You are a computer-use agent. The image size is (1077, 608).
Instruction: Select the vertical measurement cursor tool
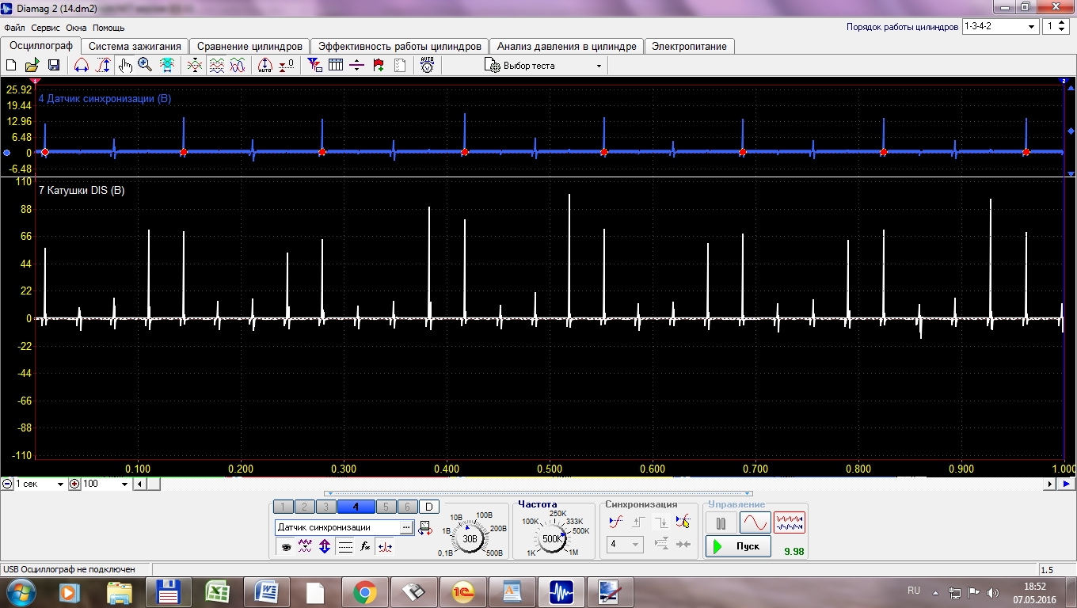[102, 66]
